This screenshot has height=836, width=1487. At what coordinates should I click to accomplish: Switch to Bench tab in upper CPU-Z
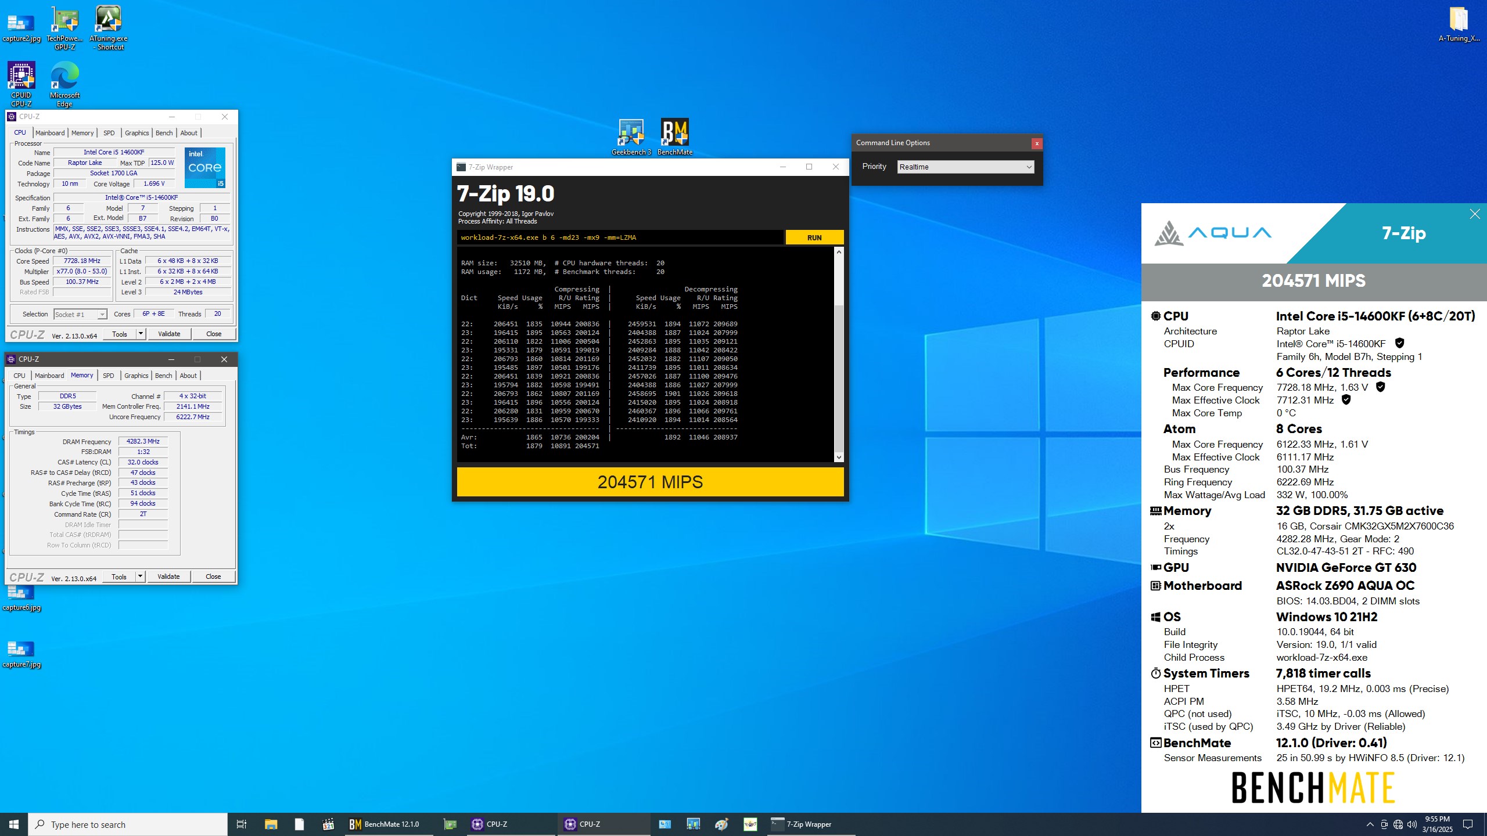(164, 133)
